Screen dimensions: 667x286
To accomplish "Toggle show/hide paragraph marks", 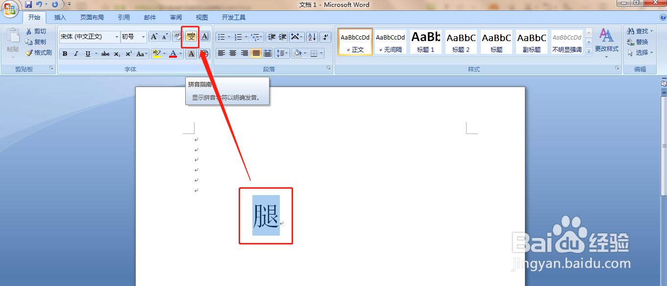I will coord(326,37).
